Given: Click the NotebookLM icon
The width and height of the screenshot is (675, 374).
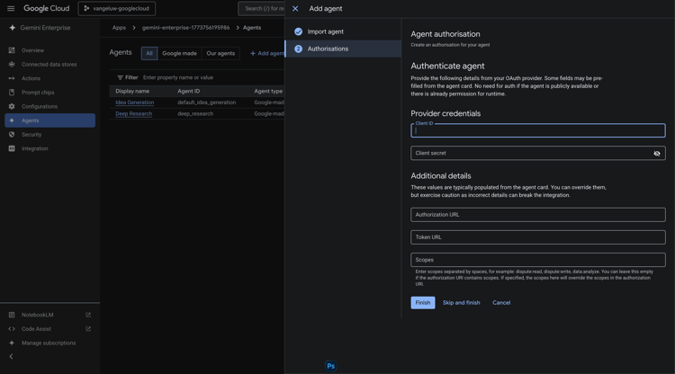Looking at the screenshot, I should [x=12, y=315].
